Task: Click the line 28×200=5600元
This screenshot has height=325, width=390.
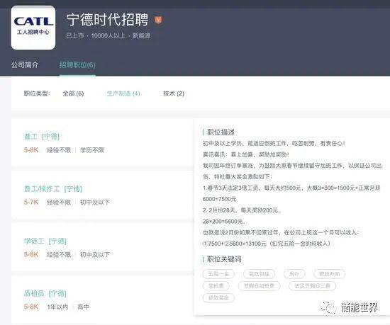Action: 224,221
